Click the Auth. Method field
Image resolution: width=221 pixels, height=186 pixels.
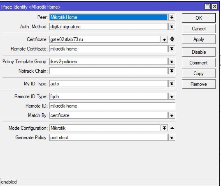(x=109, y=27)
